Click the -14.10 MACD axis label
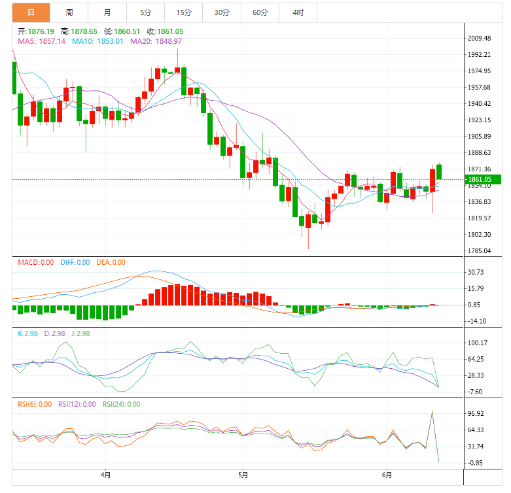 click(x=477, y=322)
